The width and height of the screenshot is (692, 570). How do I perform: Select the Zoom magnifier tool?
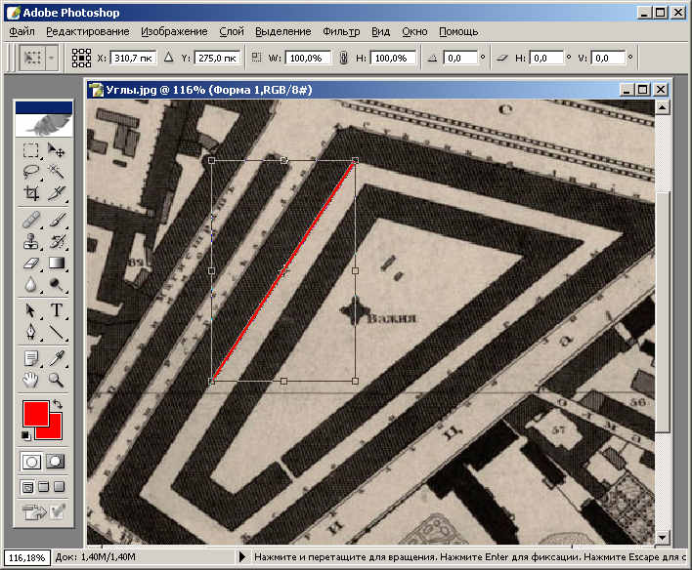pyautogui.click(x=57, y=380)
